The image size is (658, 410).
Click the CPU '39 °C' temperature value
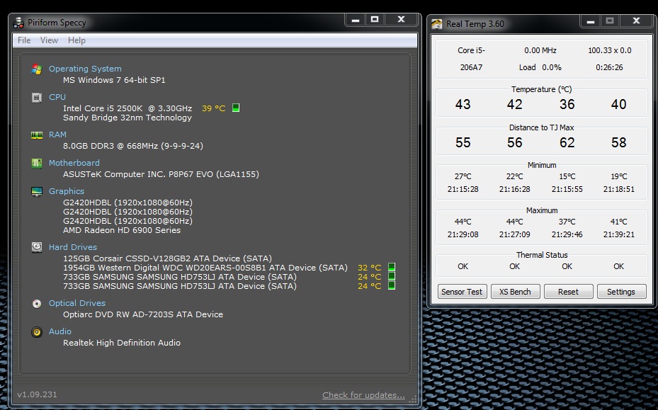coord(214,108)
